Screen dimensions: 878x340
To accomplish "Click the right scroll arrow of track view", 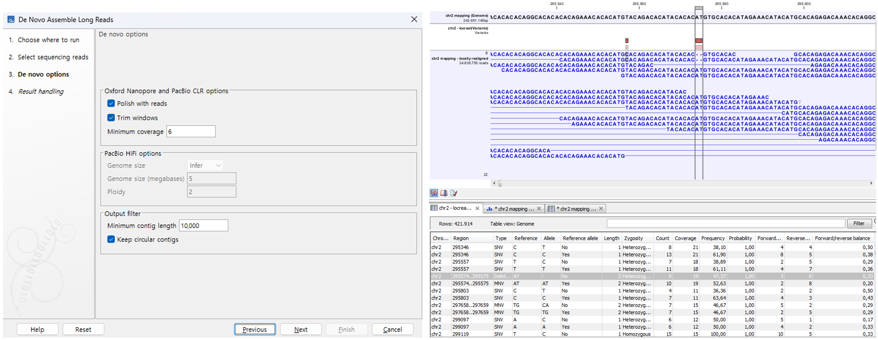I will tap(871, 183).
